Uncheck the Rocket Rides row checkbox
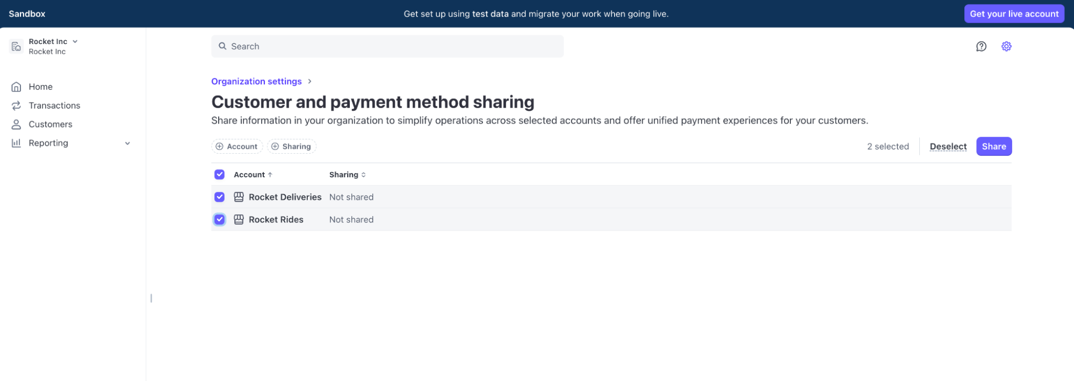1074x381 pixels. [219, 220]
